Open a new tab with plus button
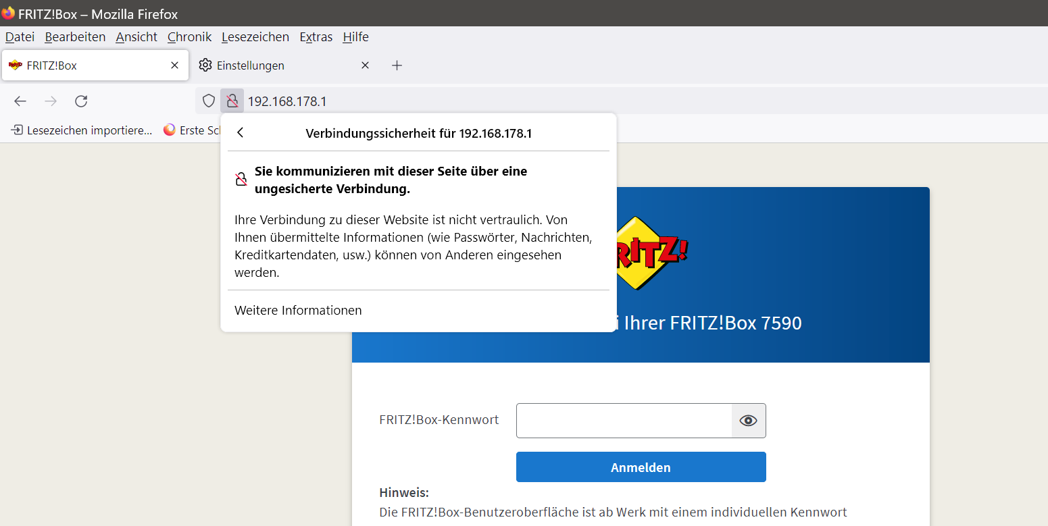 pos(397,65)
